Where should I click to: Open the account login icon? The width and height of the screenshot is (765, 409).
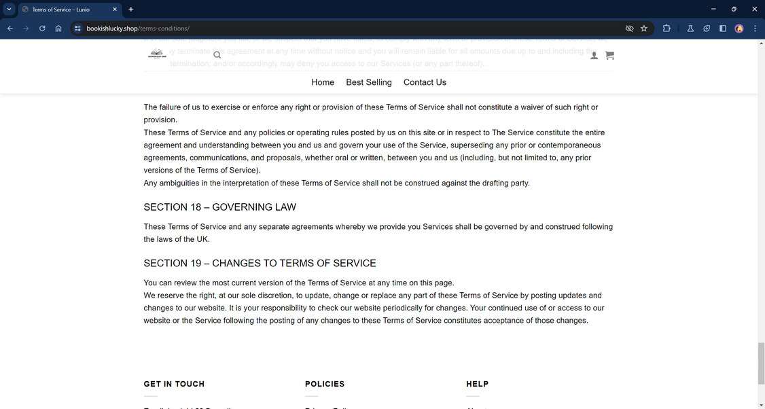594,56
